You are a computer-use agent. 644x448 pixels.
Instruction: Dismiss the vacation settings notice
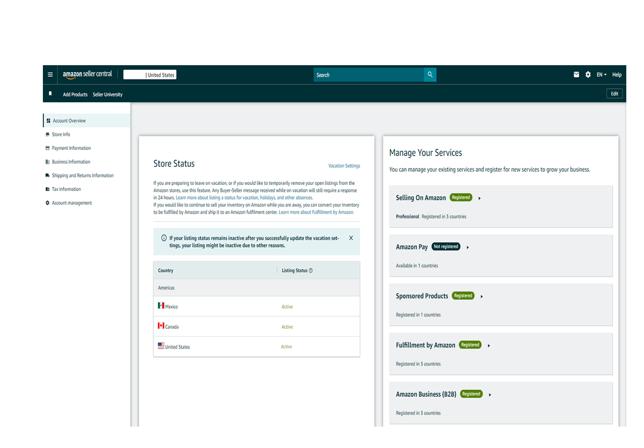tap(351, 238)
